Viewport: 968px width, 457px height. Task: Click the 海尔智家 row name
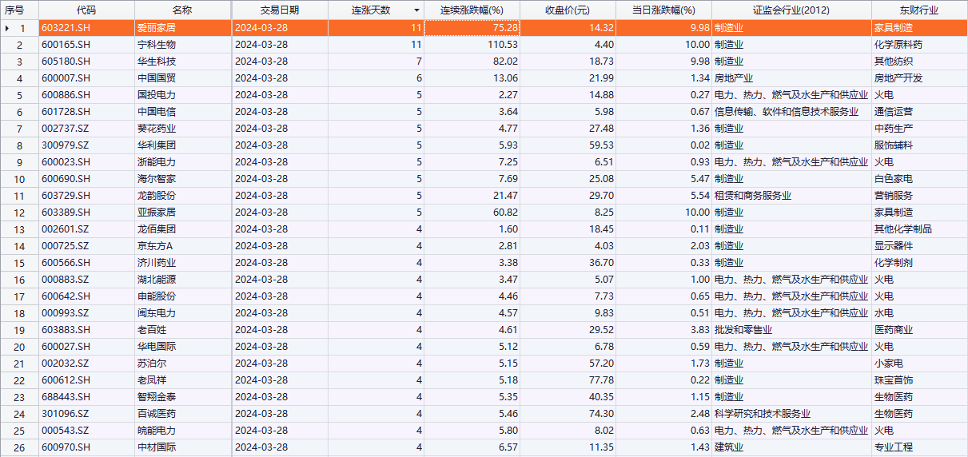157,179
